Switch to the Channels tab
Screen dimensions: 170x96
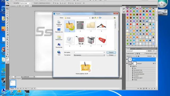click(x=133, y=49)
